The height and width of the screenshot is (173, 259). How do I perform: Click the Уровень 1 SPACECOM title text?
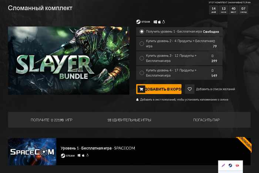tap(98, 148)
